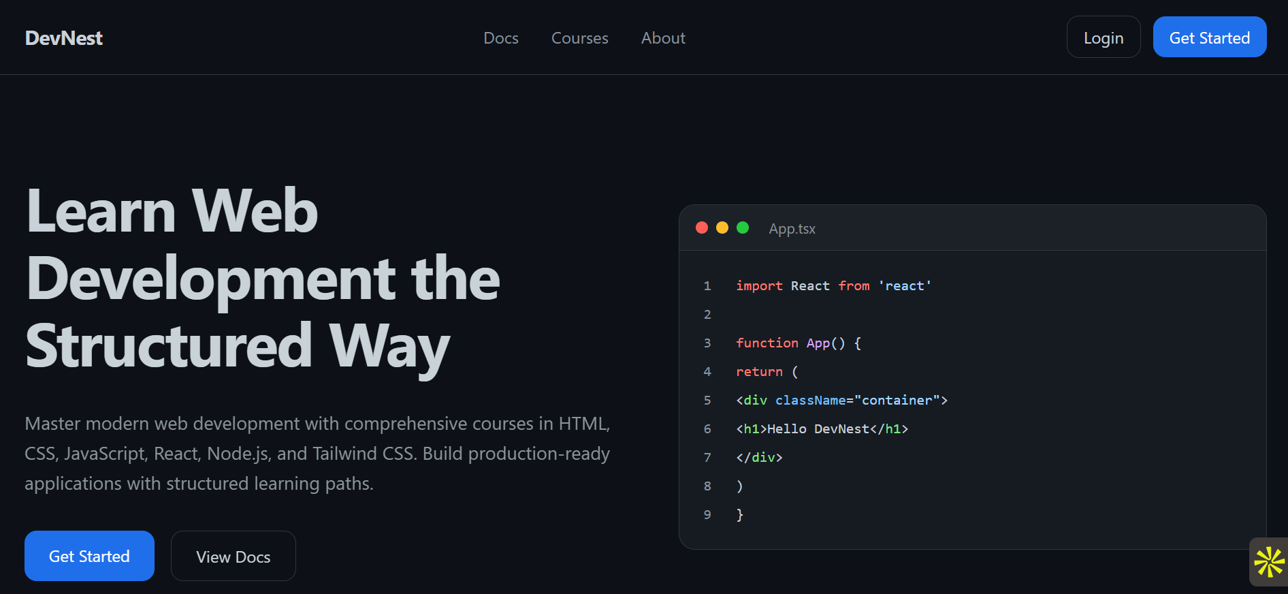
Task: Click the hero Get Started button
Action: tap(89, 556)
